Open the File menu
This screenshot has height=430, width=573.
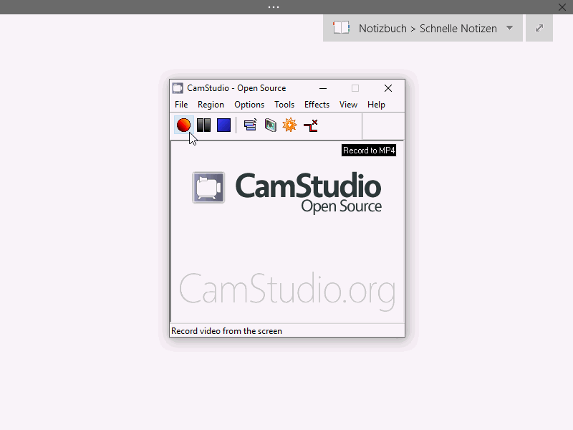(180, 104)
